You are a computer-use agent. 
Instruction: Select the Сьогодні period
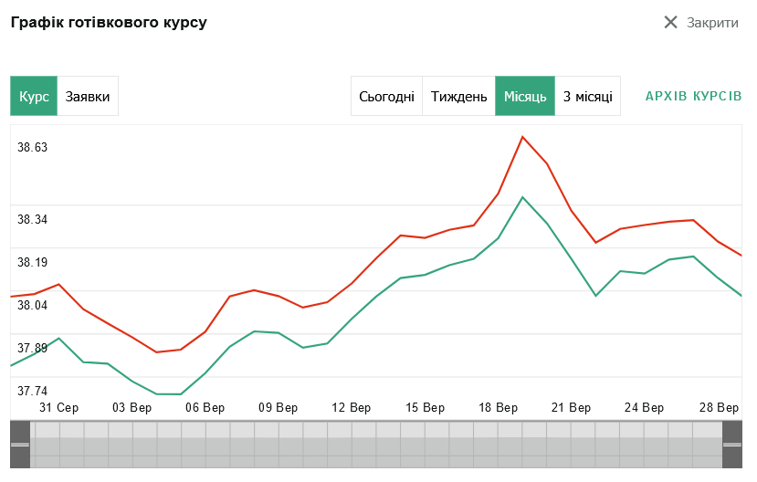386,96
